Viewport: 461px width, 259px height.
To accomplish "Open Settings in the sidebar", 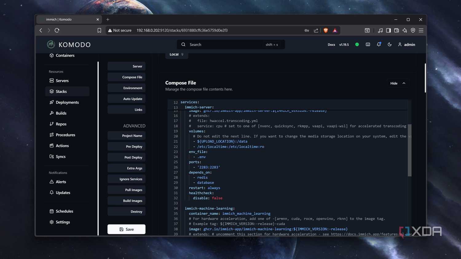I will [x=67, y=222].
